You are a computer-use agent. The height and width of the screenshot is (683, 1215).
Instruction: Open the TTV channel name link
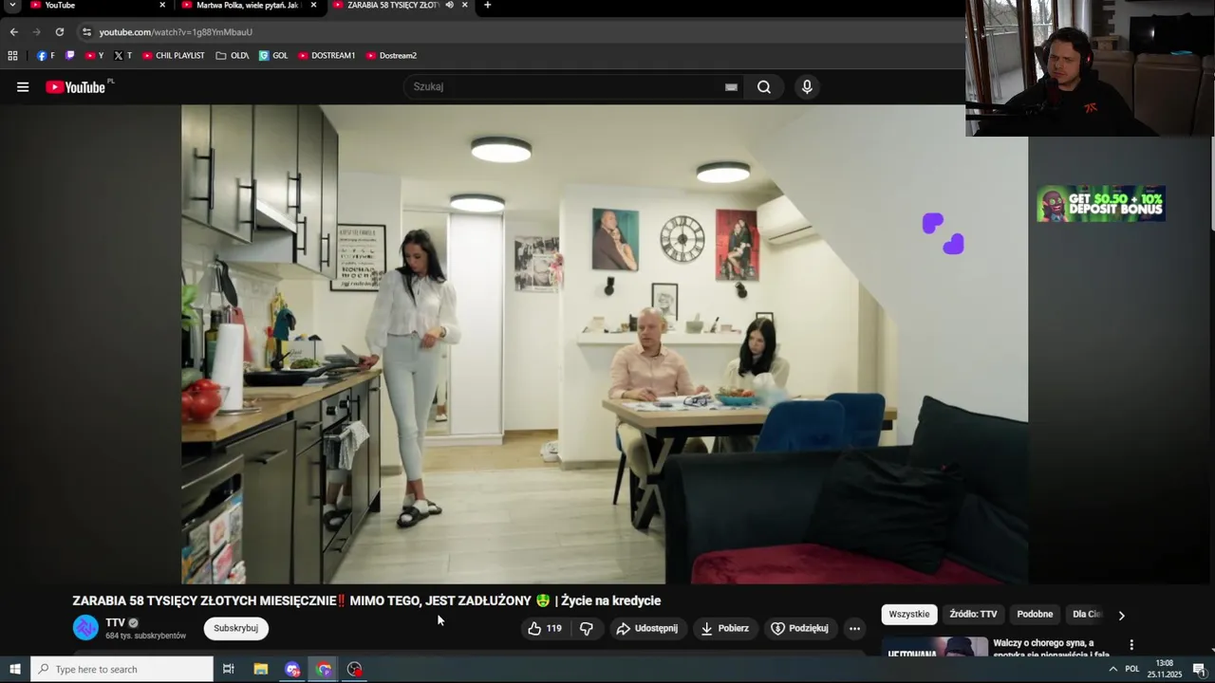(x=115, y=623)
